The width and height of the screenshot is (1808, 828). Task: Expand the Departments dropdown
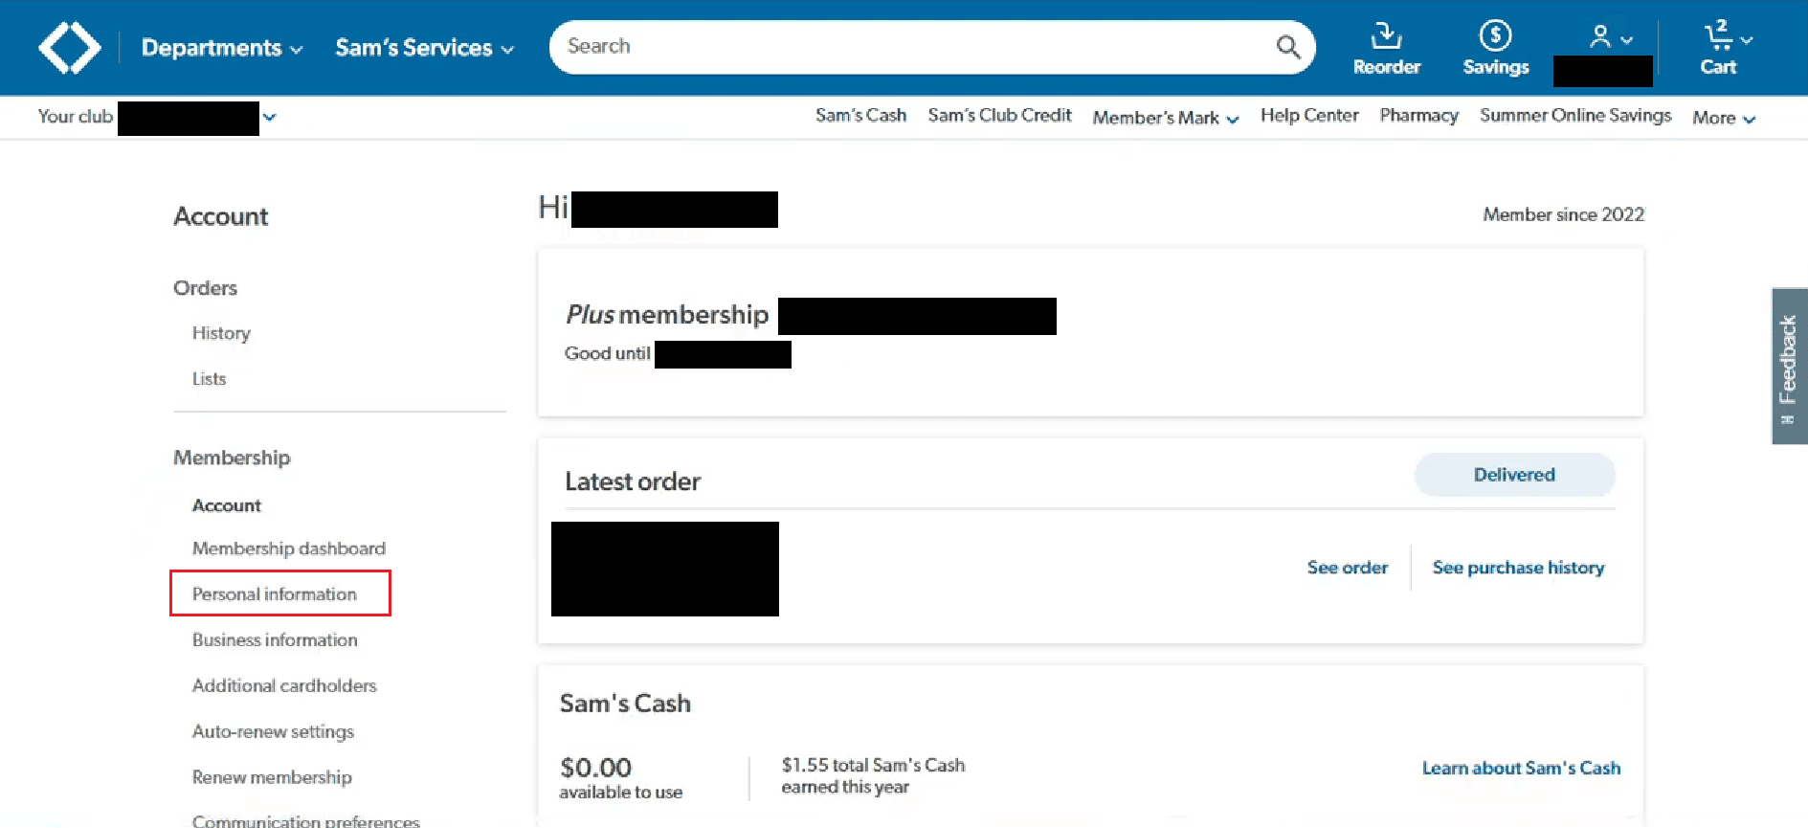pos(222,48)
